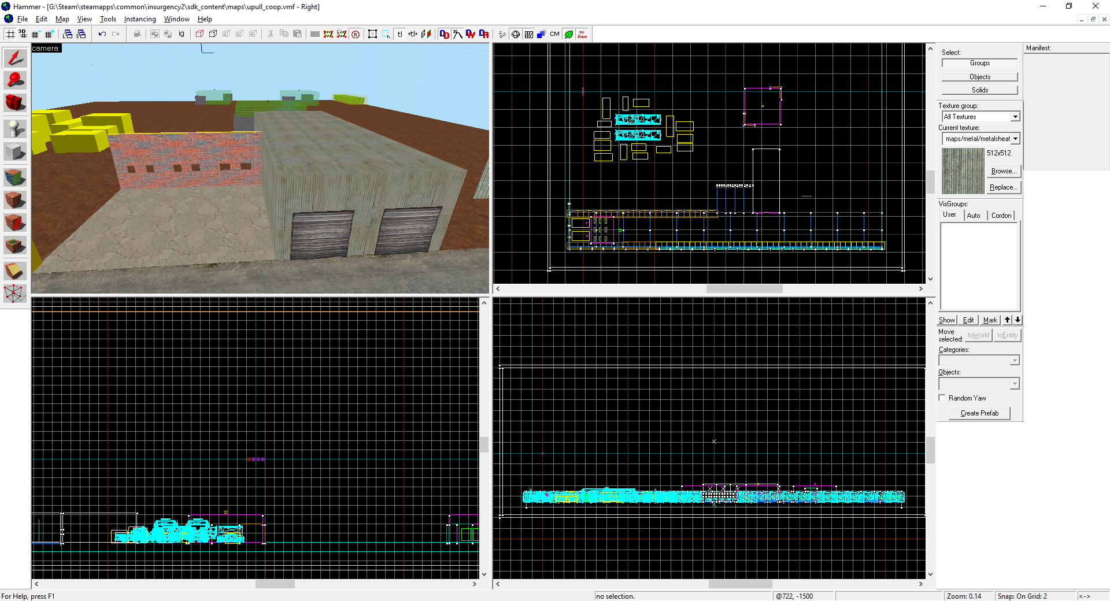Image resolution: width=1110 pixels, height=601 pixels.
Task: Open the Window menu
Action: [x=176, y=19]
